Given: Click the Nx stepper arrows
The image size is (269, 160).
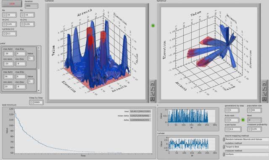Looking at the screenshot, I should click(5, 15).
